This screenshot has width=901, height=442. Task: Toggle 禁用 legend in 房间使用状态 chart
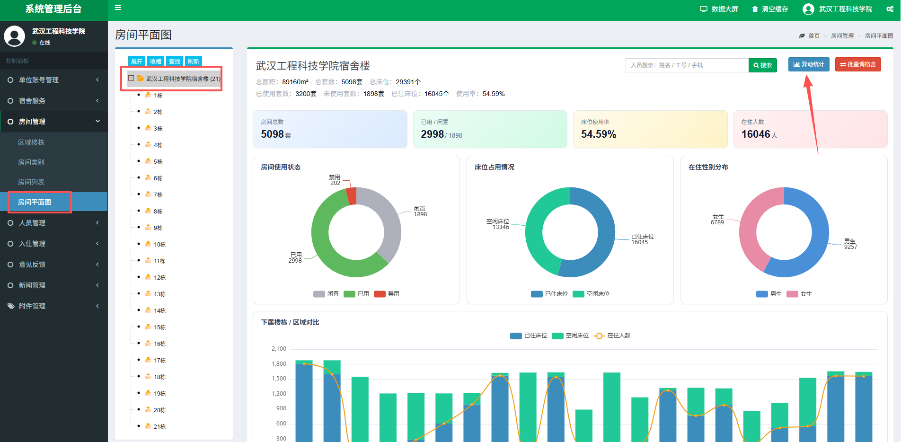387,294
